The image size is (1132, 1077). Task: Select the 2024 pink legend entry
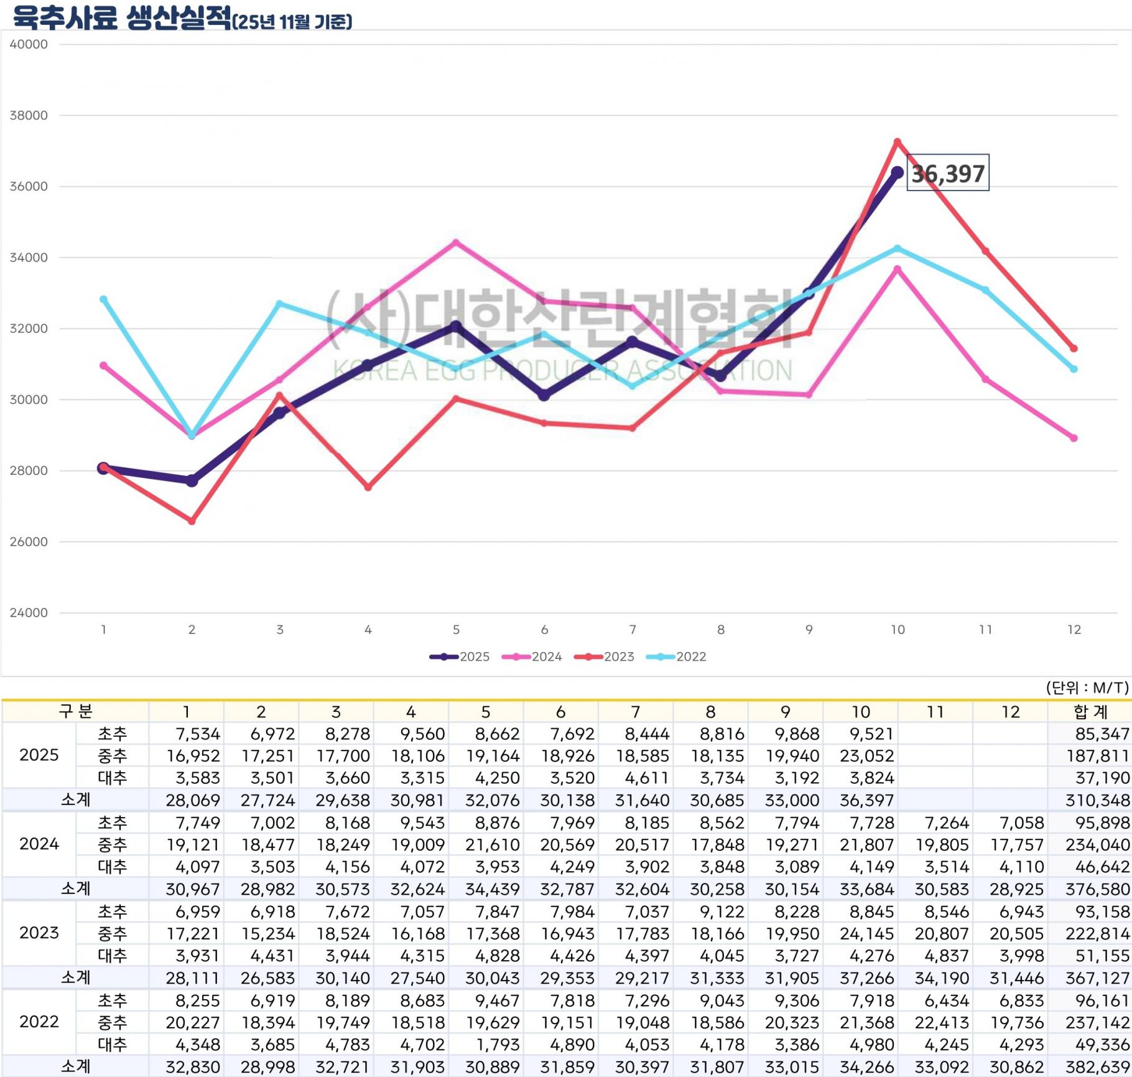pos(532,657)
